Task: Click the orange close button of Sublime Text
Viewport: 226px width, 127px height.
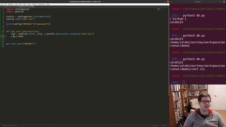Action: (168, 1)
